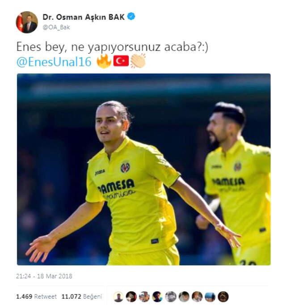
Task: Click the Turkish flag emoji
Action: (121, 61)
